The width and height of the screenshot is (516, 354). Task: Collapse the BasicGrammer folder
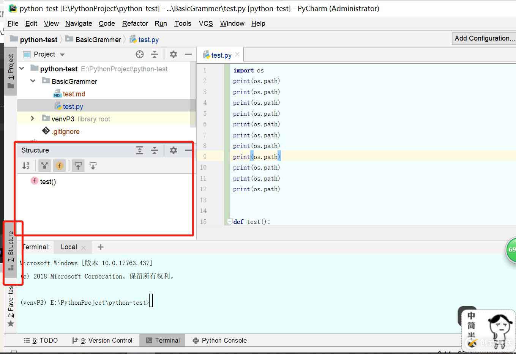(x=33, y=81)
